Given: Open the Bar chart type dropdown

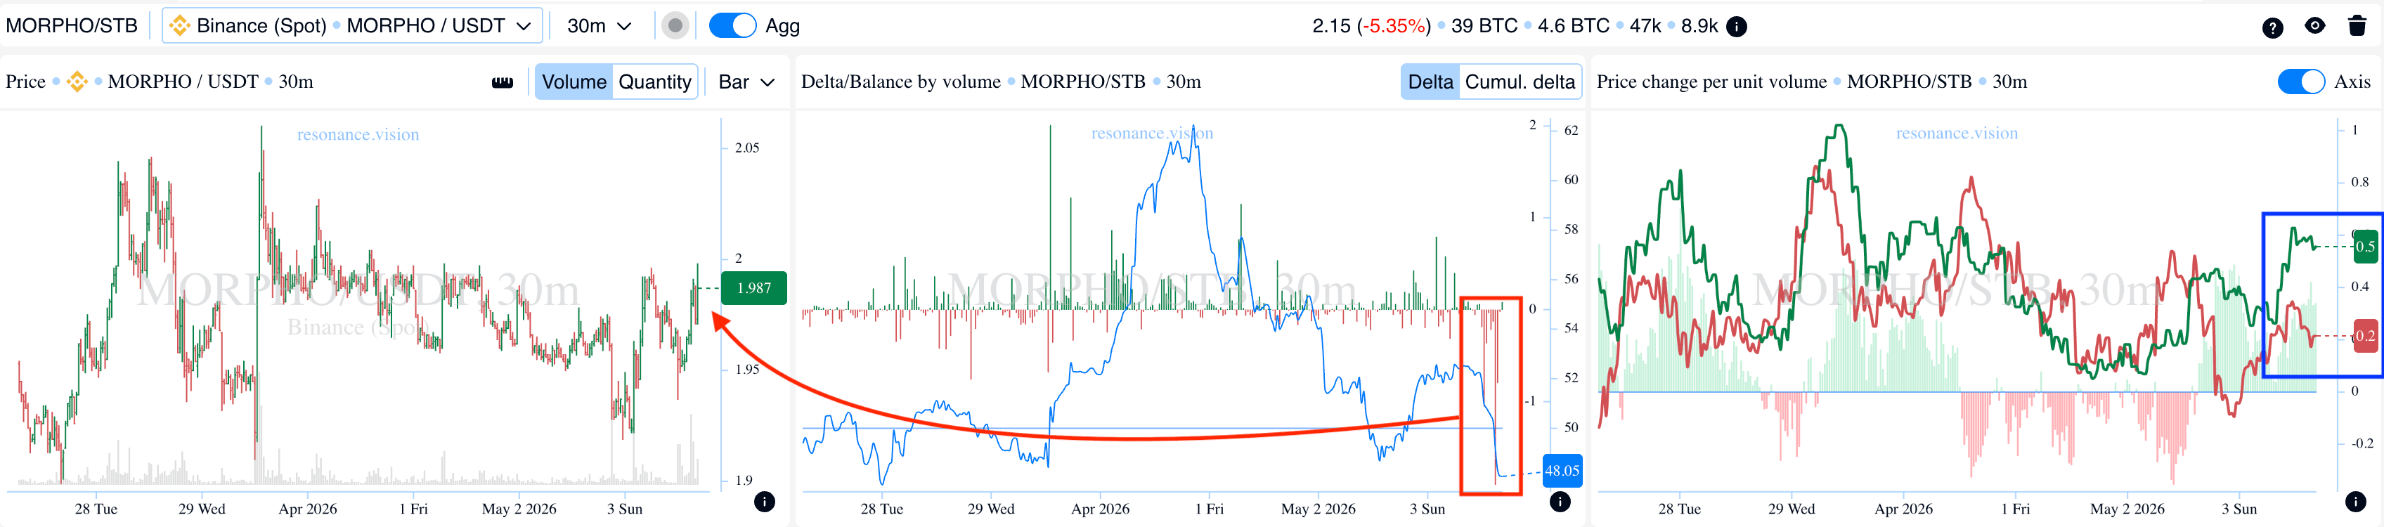Looking at the screenshot, I should pos(746,82).
